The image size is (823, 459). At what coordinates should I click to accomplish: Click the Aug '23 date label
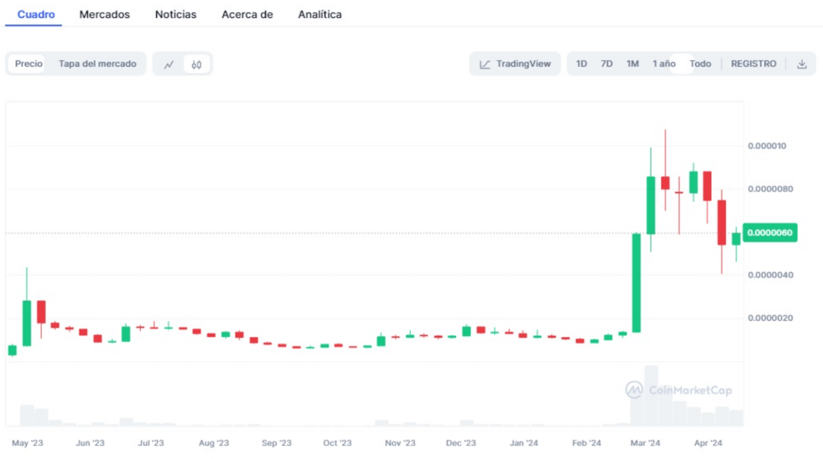coord(213,443)
